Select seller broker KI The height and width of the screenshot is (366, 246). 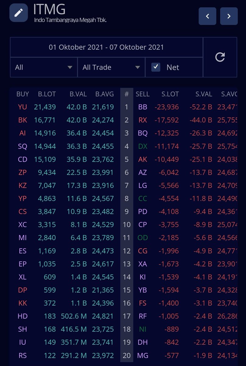click(142, 277)
